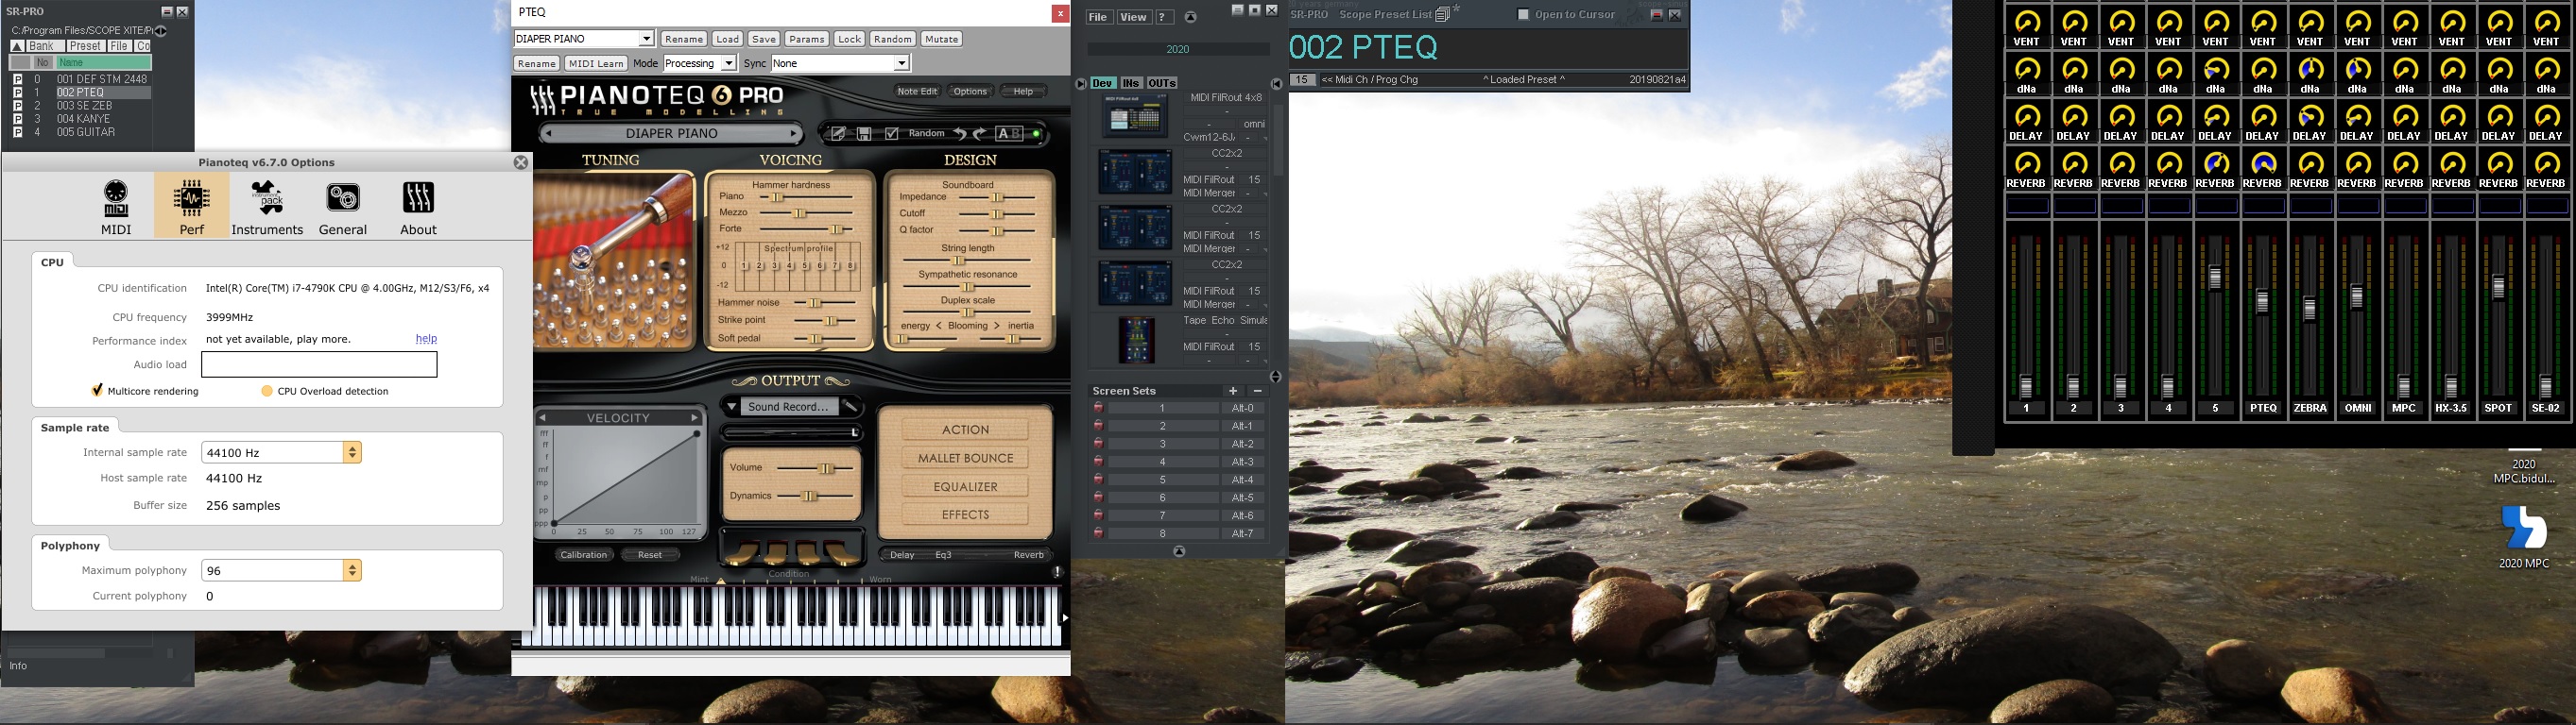
Task: Toggle the Reverb effect switch
Action: tap(1029, 554)
